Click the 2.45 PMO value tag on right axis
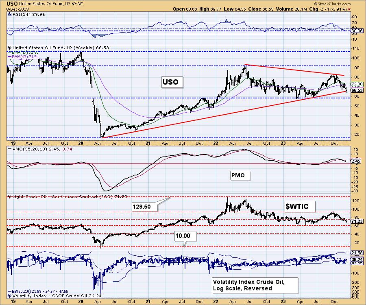This screenshot has width=366, height=305. point(356,161)
